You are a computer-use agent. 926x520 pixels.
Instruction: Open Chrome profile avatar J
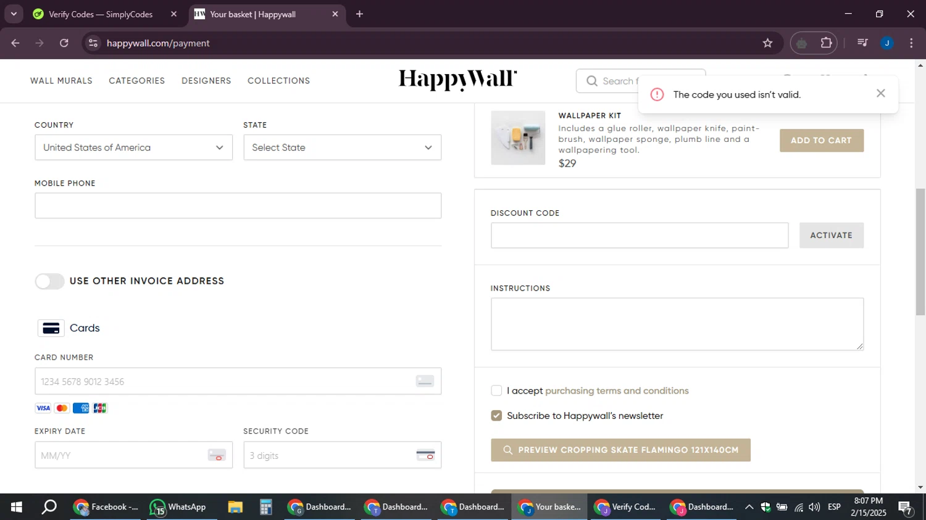(x=887, y=43)
